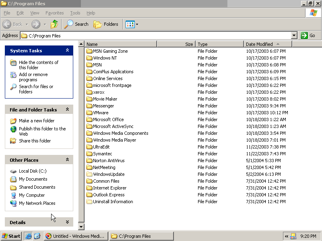Sort by the Size column header
The height and width of the screenshot is (241, 322).
(176, 44)
